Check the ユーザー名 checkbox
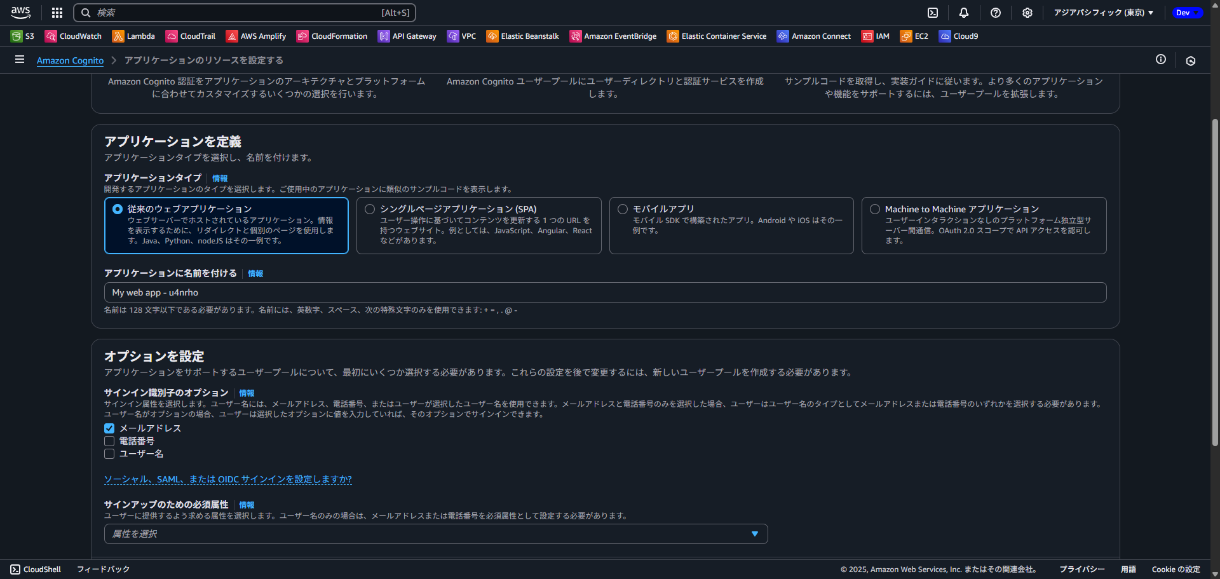1220x579 pixels. [x=109, y=454]
